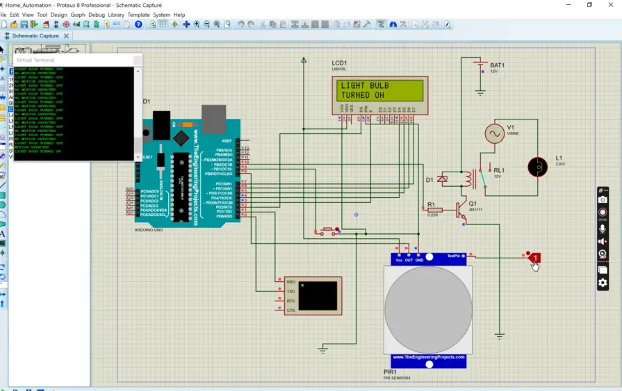Image resolution: width=622 pixels, height=391 pixels.
Task: Select the Junction Dot Mode tool
Action: pyautogui.click(x=2, y=69)
